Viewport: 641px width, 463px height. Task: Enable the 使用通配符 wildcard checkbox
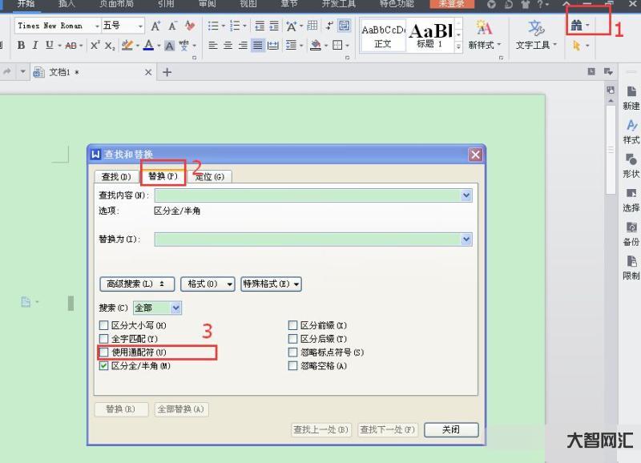point(103,352)
